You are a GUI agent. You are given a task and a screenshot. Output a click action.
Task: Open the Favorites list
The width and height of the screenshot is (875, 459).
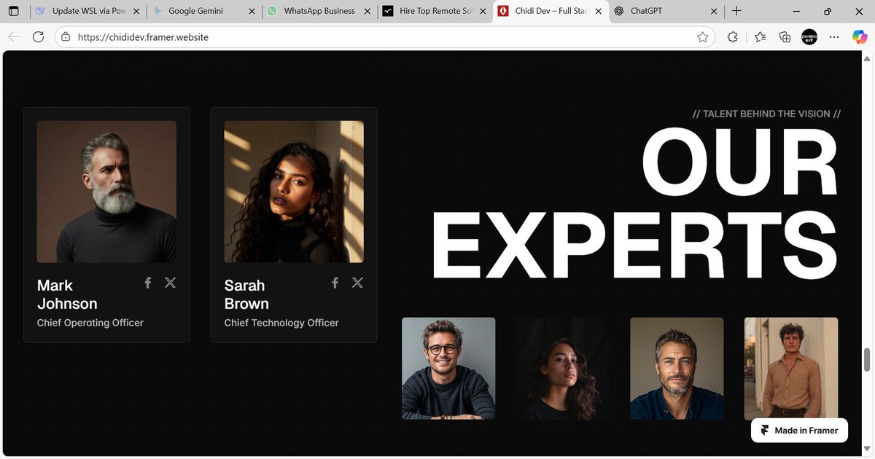coord(760,37)
